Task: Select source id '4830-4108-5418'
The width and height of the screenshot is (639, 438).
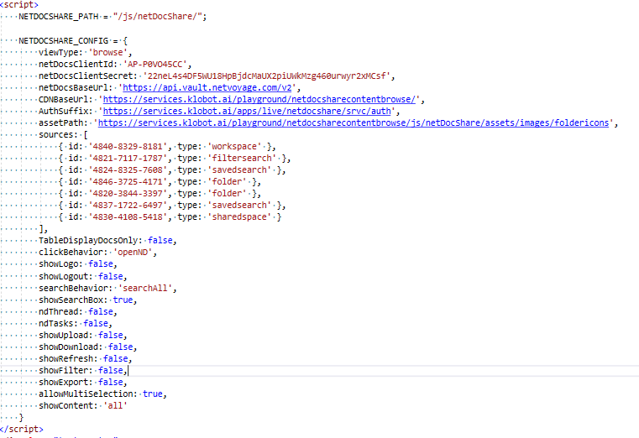Action: tap(128, 217)
